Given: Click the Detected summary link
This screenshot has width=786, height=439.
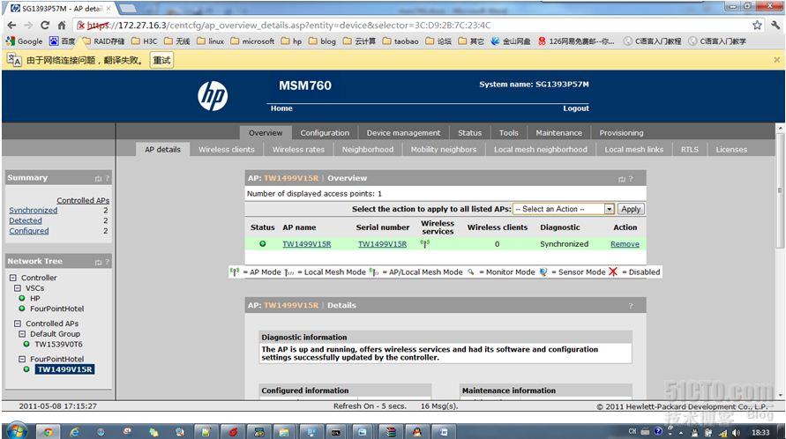Looking at the screenshot, I should tap(25, 220).
